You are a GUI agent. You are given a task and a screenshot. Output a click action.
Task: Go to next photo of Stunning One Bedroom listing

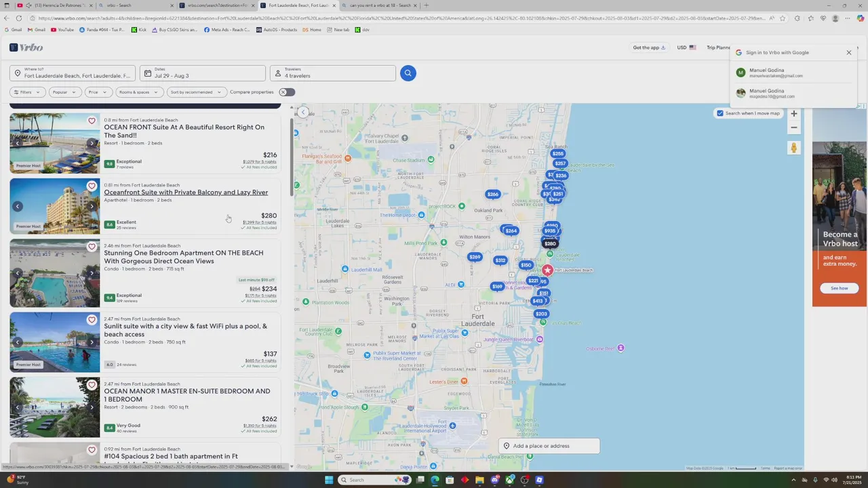coord(92,273)
